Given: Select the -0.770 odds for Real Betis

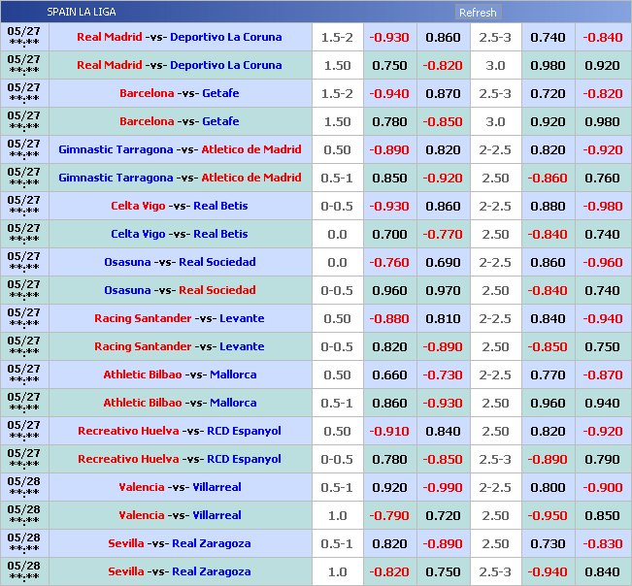Looking at the screenshot, I should pos(443,234).
